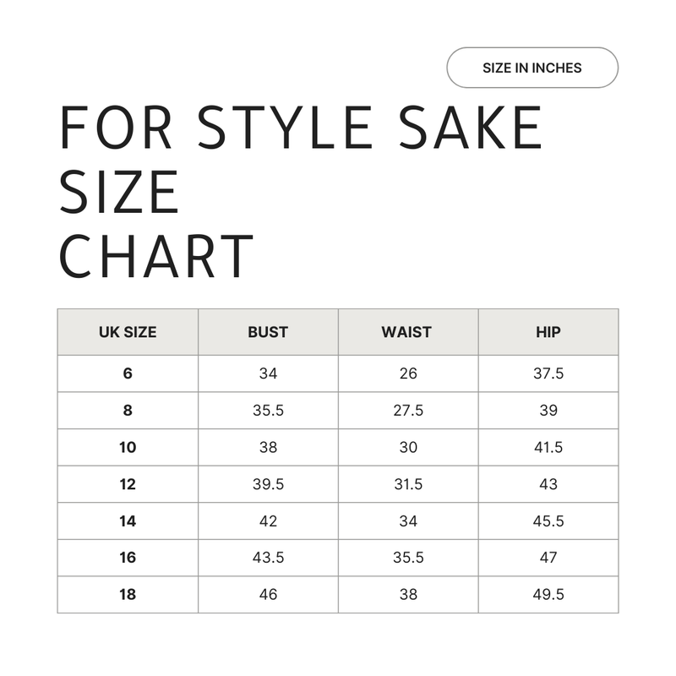676x676 pixels.
Task: Click the FOR STYLE SAKE heading text
Action: coord(301,128)
